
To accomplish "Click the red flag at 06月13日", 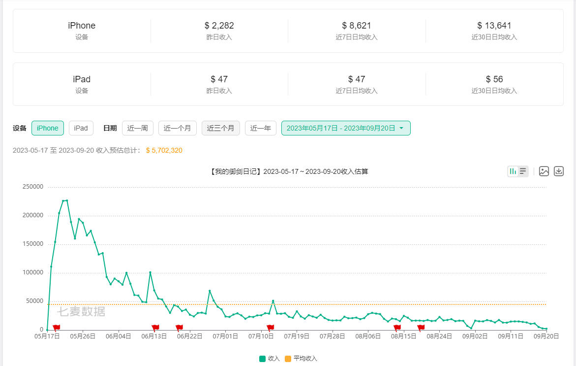I will 155,328.
